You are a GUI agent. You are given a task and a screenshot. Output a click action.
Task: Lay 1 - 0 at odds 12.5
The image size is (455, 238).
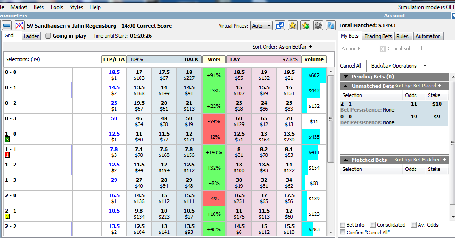click(x=239, y=136)
